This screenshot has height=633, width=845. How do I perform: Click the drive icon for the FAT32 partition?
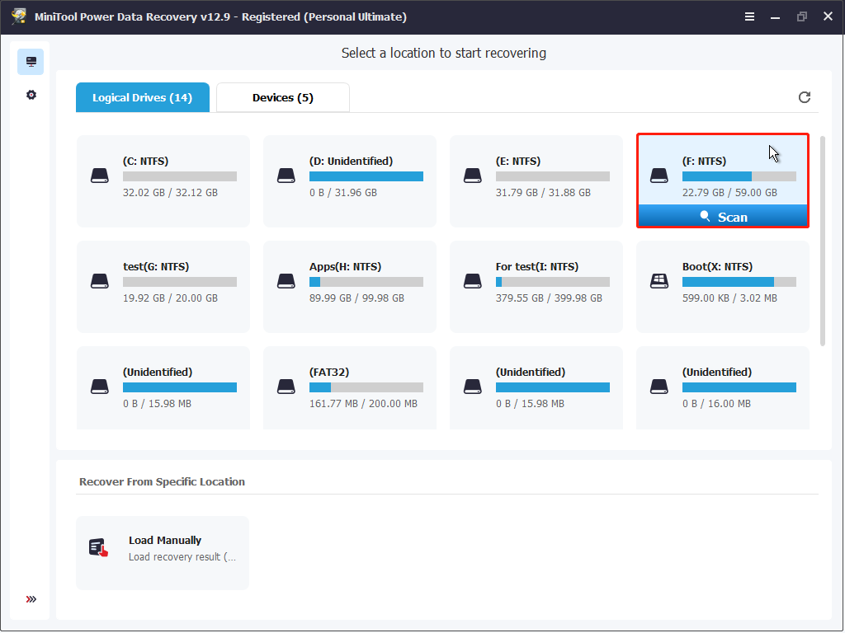(286, 387)
